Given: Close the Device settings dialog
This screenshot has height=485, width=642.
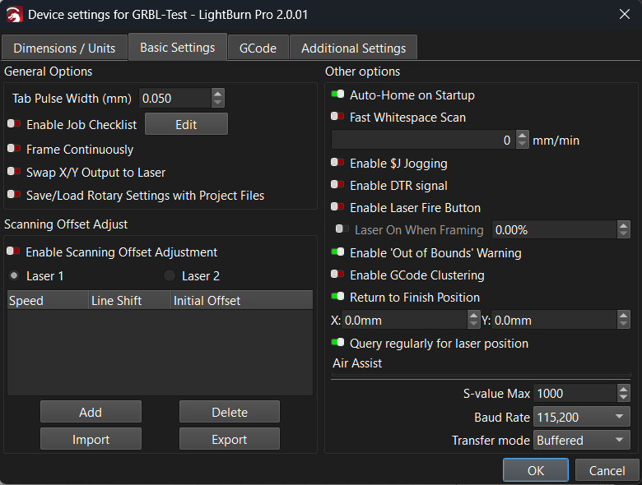Looking at the screenshot, I should pos(625,14).
